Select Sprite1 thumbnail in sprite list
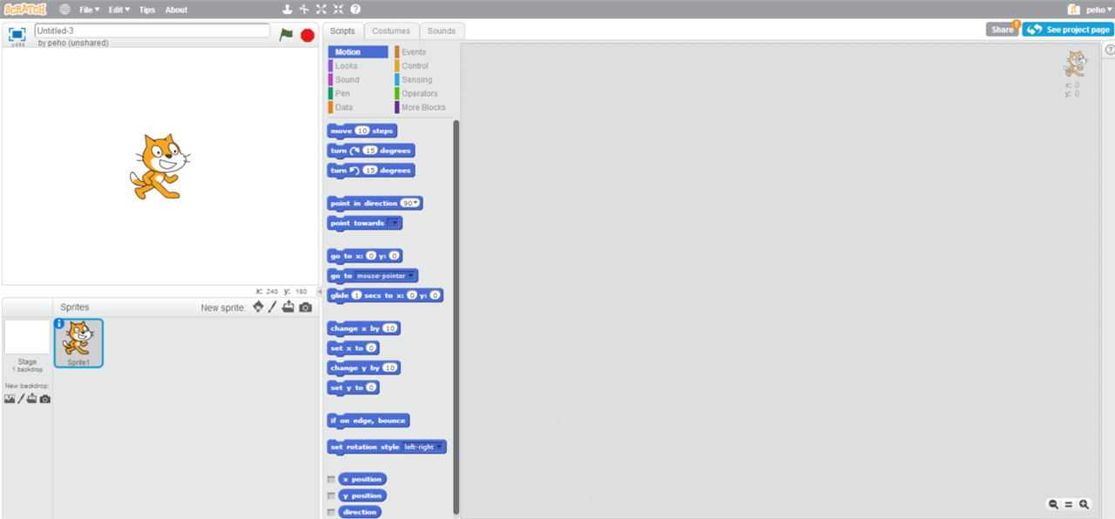The height and width of the screenshot is (519, 1115). 78,343
